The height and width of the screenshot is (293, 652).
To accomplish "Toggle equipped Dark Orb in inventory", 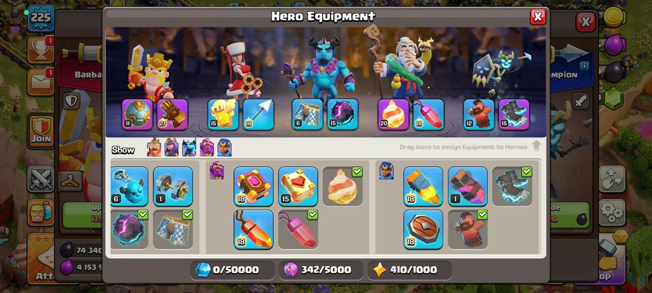I will (129, 230).
